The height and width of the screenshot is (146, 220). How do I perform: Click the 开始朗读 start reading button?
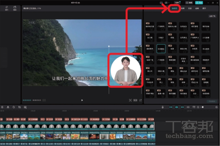[x=212, y=101]
